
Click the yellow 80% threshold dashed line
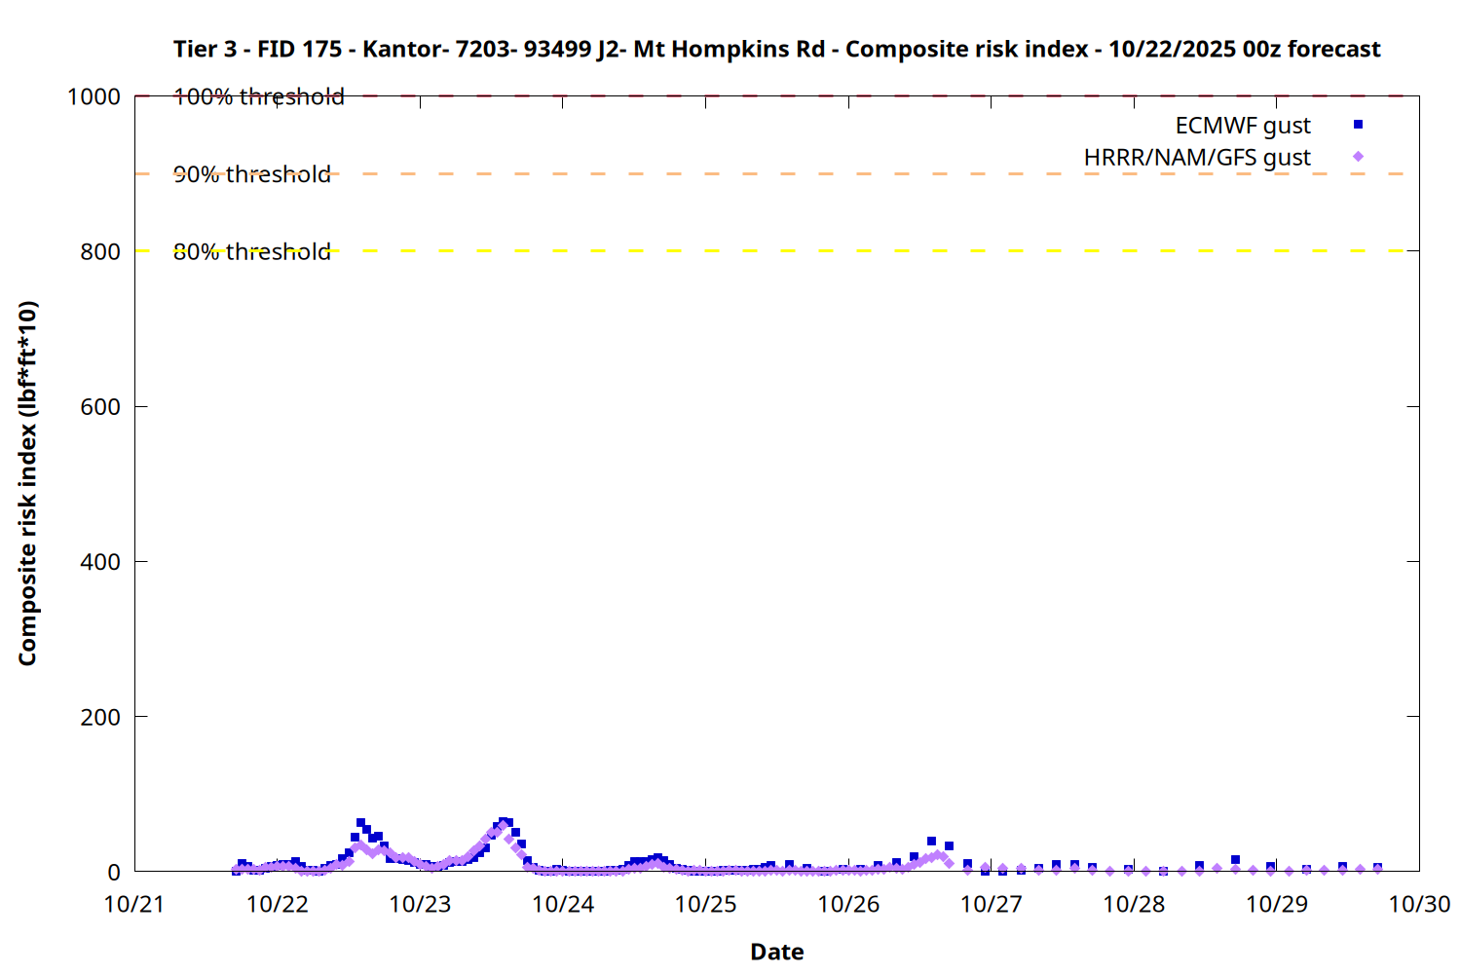(x=779, y=251)
